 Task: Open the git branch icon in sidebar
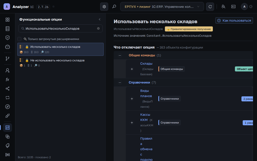pyautogui.click(x=8, y=58)
